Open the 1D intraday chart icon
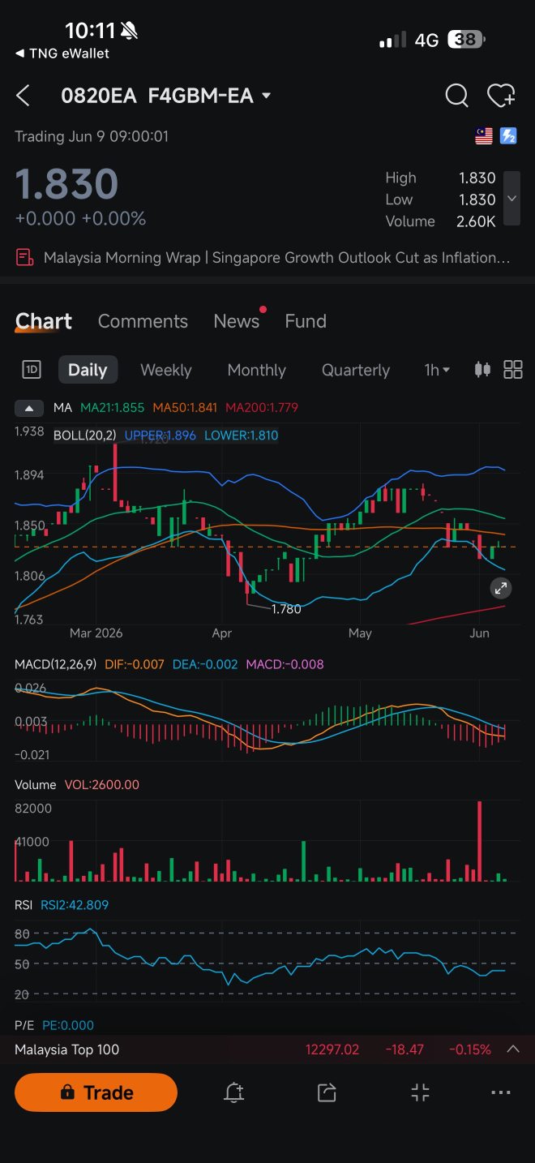Viewport: 535px width, 1163px height. pyautogui.click(x=31, y=370)
